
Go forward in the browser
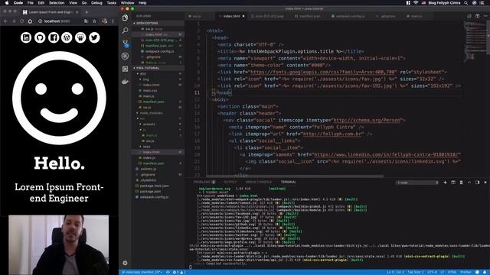coord(14,21)
